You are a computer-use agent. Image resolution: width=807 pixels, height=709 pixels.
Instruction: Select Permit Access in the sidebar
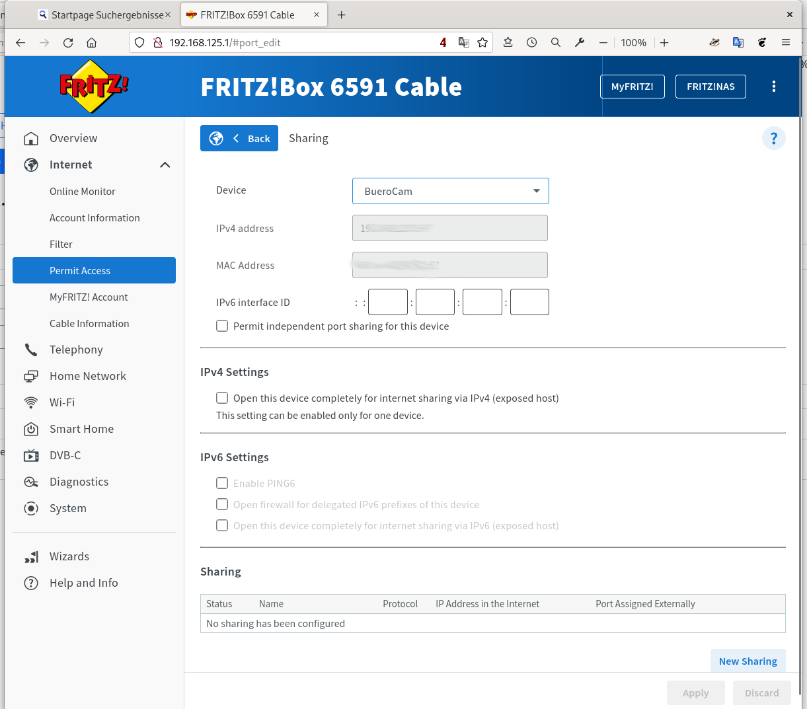point(79,270)
